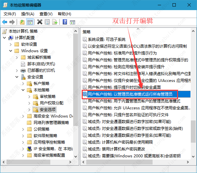Open the 文件(F) menu
This screenshot has height=173, width=197.
9,14
